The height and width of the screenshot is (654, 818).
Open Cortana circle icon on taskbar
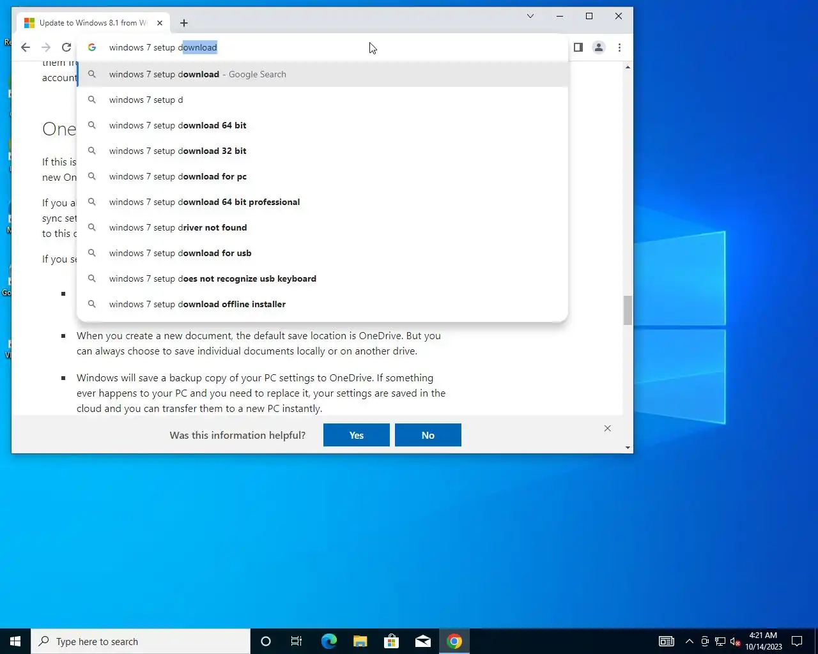point(266,641)
